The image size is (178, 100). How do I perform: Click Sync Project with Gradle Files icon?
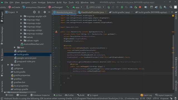[x=156, y=7]
